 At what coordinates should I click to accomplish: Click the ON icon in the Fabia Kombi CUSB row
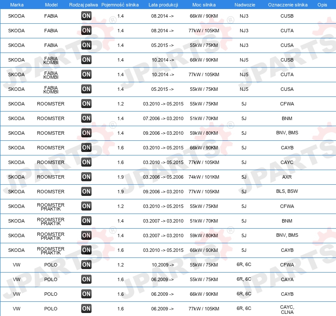[x=86, y=59]
